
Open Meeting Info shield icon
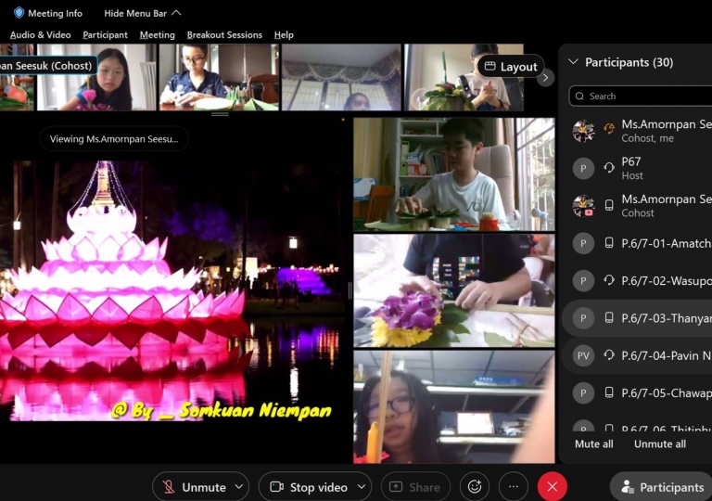[x=19, y=13]
